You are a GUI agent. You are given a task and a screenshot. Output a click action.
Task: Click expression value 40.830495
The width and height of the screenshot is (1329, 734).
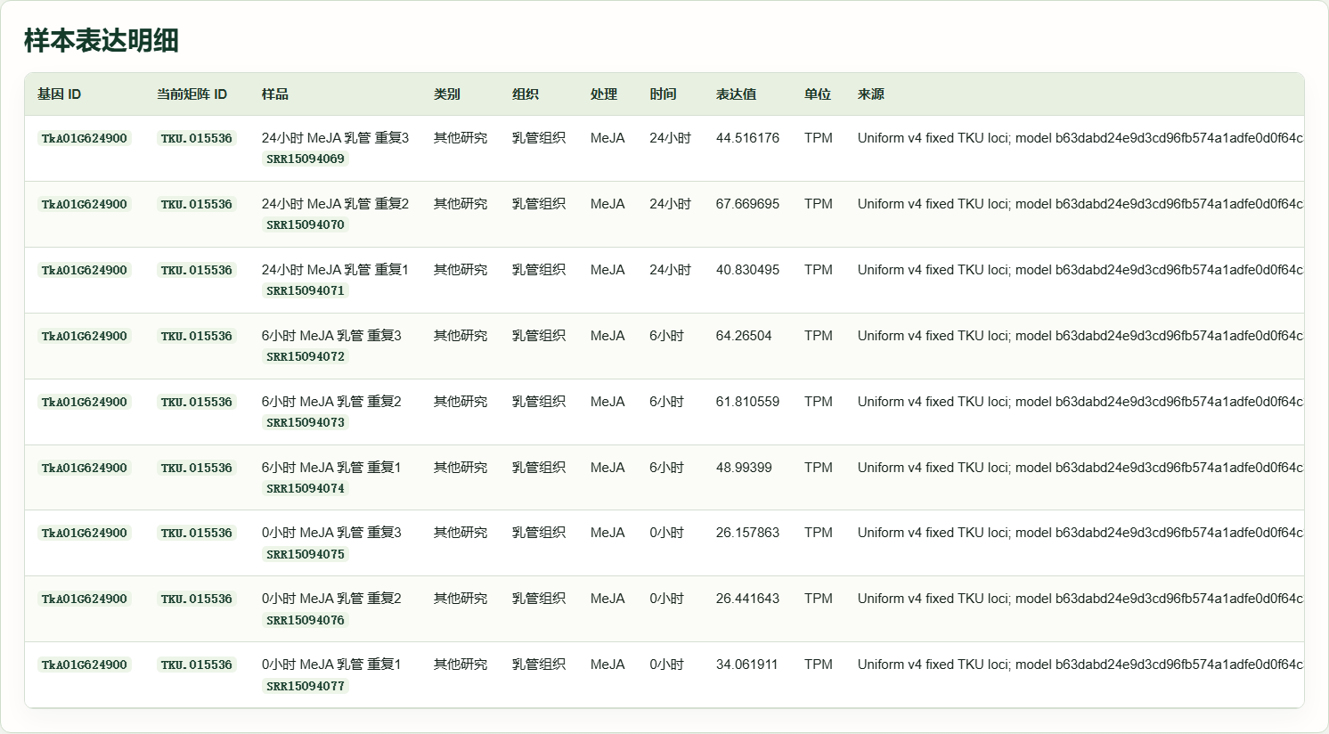point(747,270)
